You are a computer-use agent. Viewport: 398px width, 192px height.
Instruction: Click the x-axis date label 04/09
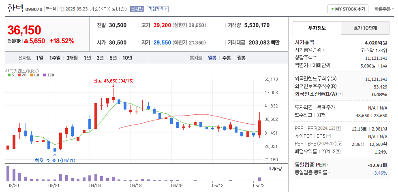[95, 185]
